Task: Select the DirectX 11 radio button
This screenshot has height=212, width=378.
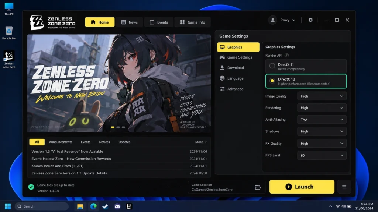Action: (272, 66)
